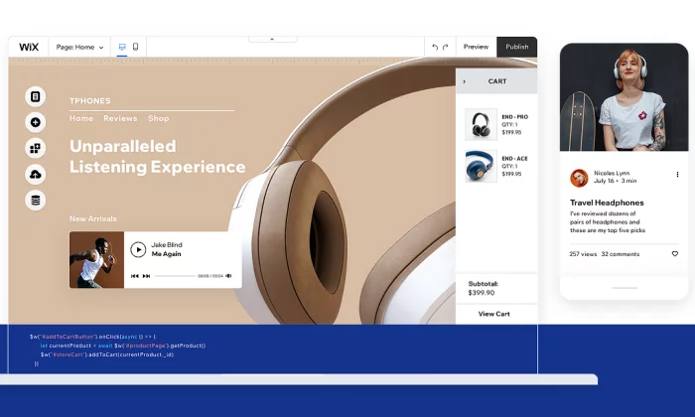The height and width of the screenshot is (417, 695).
Task: Select the Reviews menu item
Action: [120, 118]
